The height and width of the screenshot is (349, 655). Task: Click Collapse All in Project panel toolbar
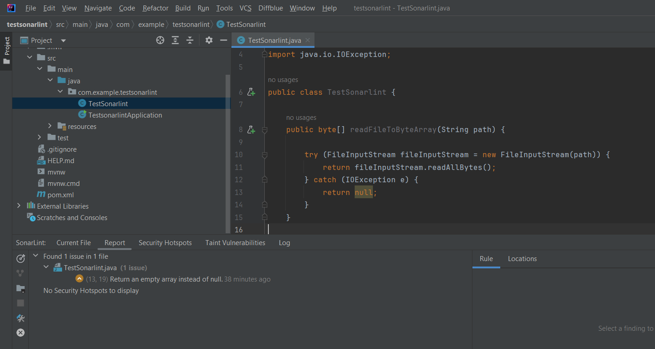tap(190, 40)
